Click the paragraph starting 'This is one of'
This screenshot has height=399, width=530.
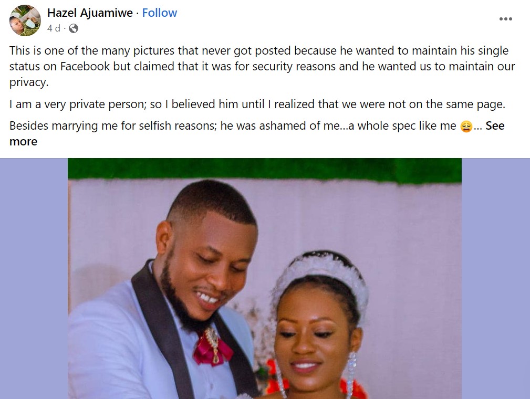[262, 66]
